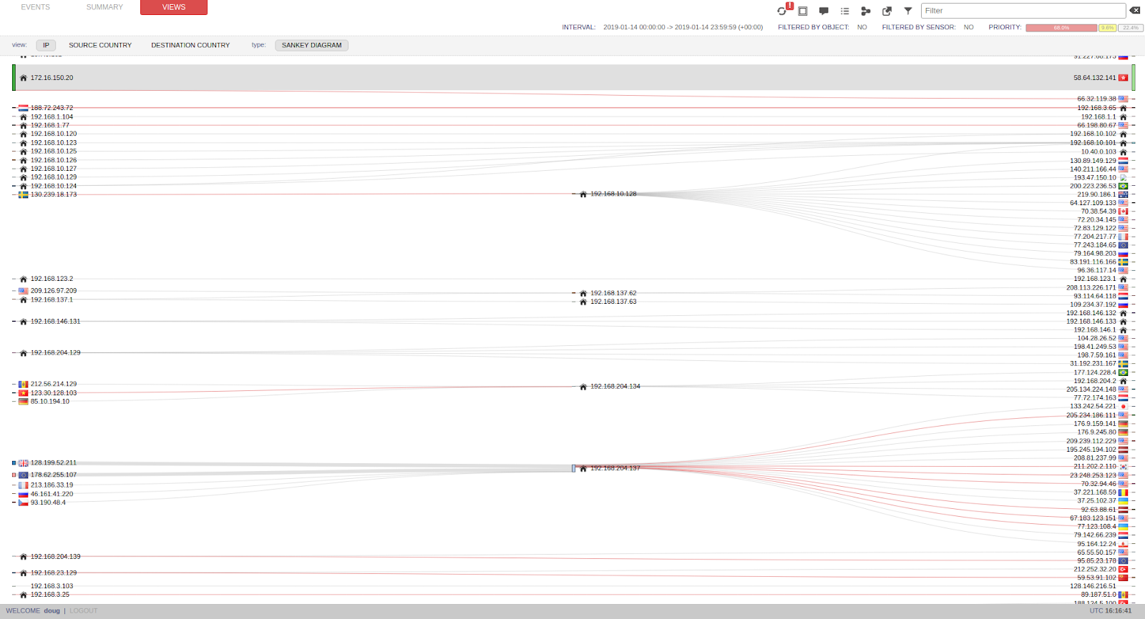Click the LOGOUT link
1145x619 pixels.
(x=84, y=611)
